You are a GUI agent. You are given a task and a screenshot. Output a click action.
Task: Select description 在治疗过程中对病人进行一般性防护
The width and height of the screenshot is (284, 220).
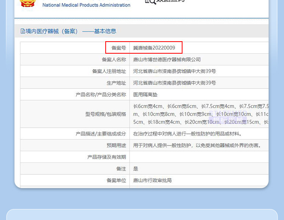click(188, 133)
